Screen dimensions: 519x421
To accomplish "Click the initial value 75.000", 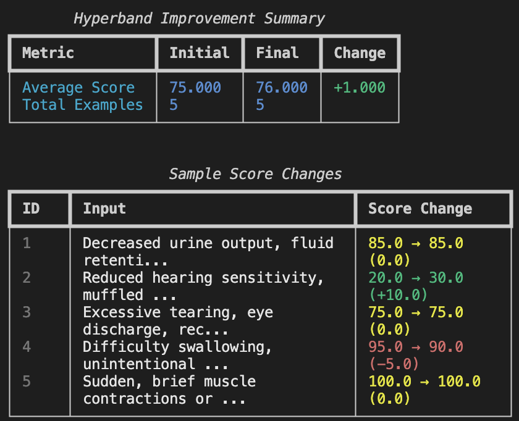I will (195, 88).
